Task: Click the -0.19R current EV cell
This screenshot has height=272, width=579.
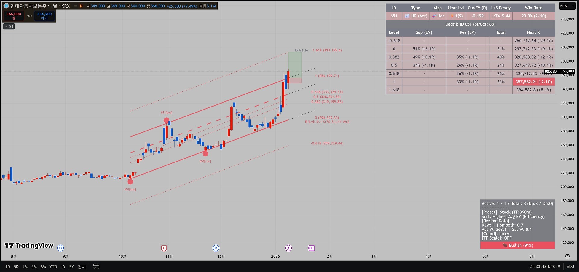Action: click(478, 16)
